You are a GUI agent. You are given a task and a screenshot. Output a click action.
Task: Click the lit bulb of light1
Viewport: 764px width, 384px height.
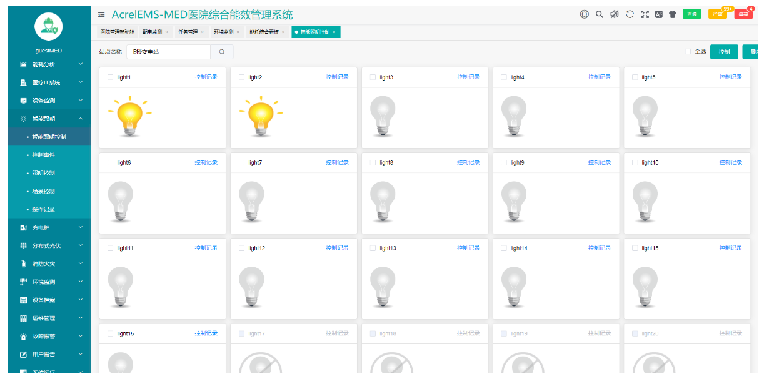click(x=129, y=116)
